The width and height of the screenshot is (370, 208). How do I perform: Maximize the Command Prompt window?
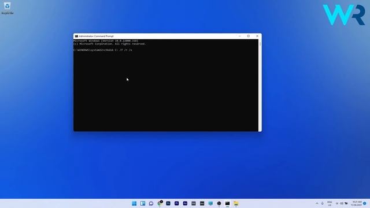pyautogui.click(x=249, y=36)
